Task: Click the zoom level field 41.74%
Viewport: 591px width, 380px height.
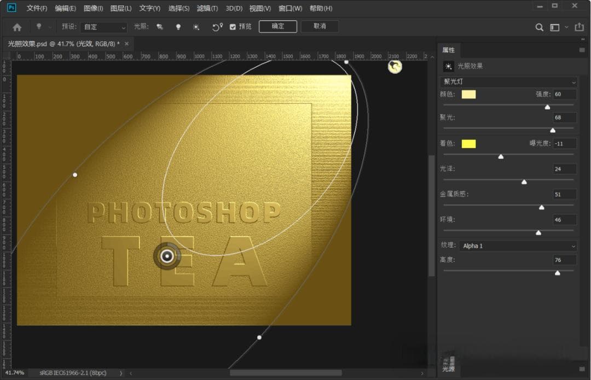Action: click(x=15, y=373)
